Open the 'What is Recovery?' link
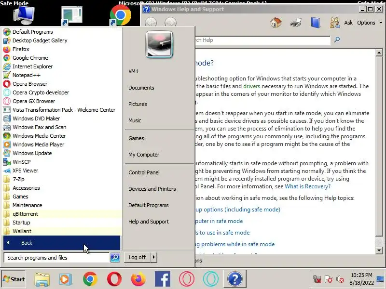 307,186
